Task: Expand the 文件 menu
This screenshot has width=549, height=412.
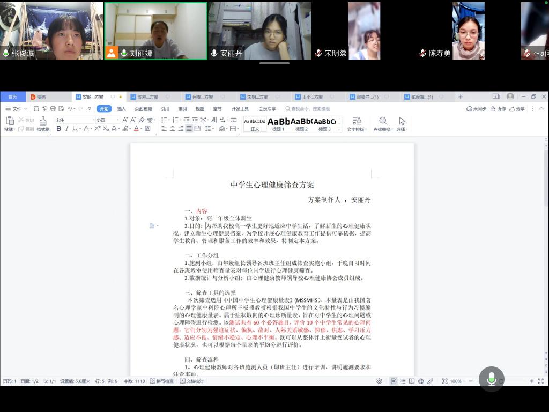Action: click(16, 109)
